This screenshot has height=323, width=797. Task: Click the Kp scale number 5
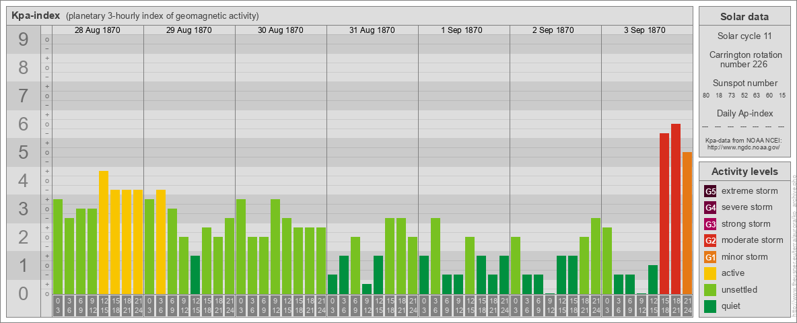pos(24,152)
